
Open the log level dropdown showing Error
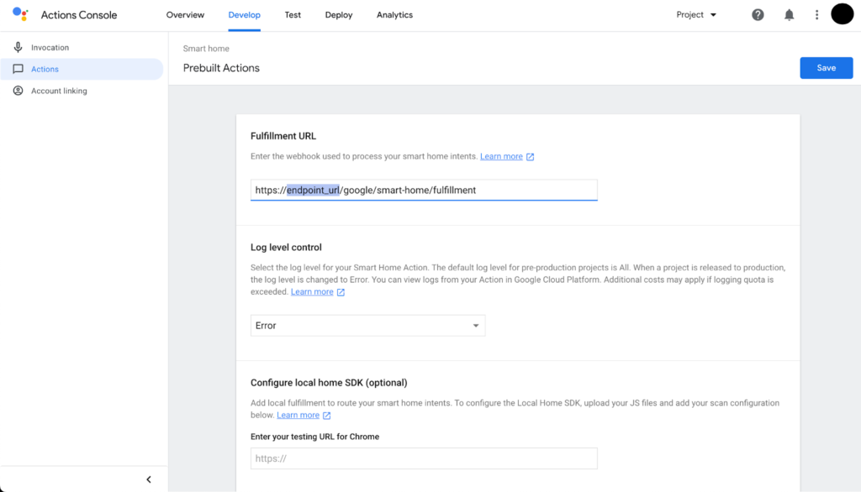pos(367,325)
